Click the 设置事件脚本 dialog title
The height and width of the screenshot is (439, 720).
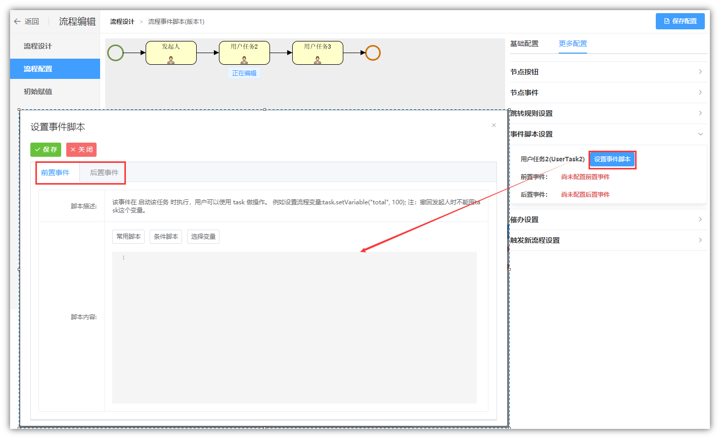click(58, 127)
